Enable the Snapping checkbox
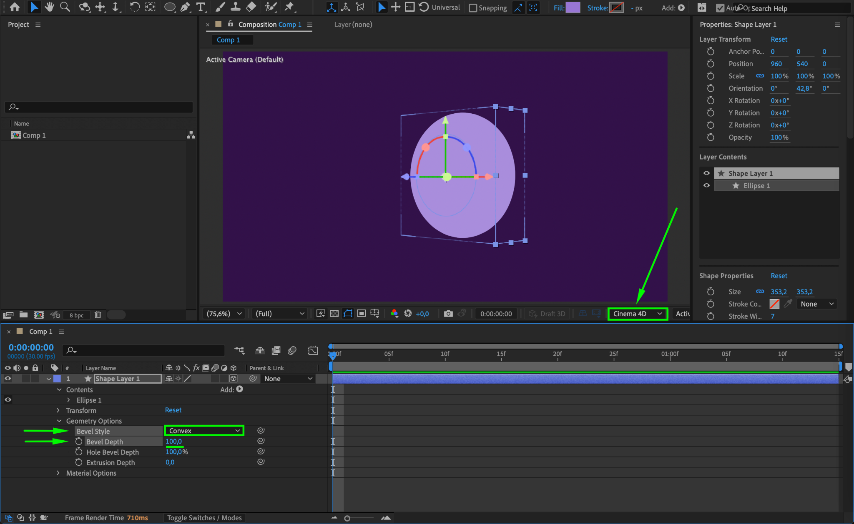This screenshot has width=854, height=524. (x=473, y=8)
